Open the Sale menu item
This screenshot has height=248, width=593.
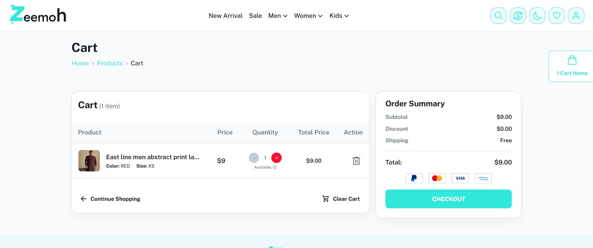(x=255, y=16)
